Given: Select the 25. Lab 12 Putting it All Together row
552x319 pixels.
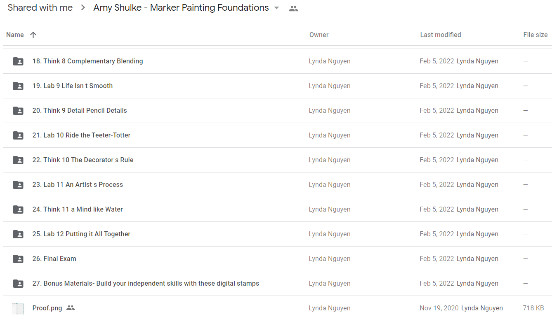Looking at the screenshot, I should click(x=277, y=234).
